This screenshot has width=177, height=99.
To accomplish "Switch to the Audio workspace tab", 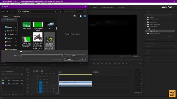I will click(95, 7).
